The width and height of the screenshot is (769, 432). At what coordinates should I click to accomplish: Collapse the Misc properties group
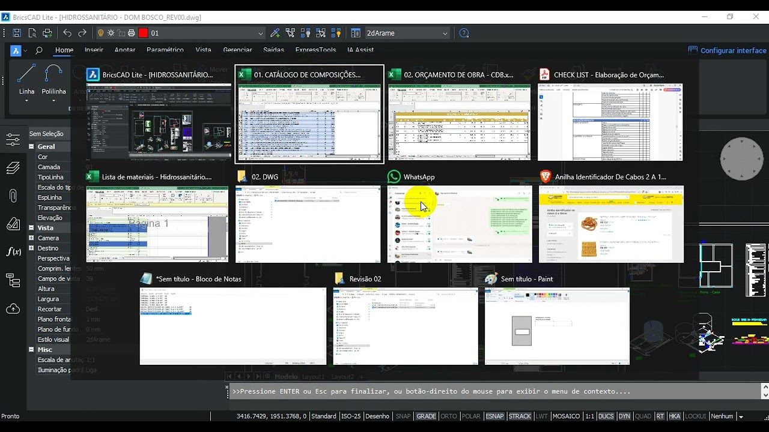[31, 350]
